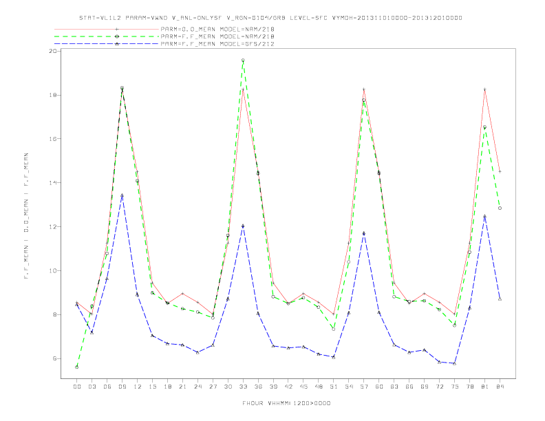Click the red solid line legend sample
This screenshot has width=545, height=421.
(107, 29)
